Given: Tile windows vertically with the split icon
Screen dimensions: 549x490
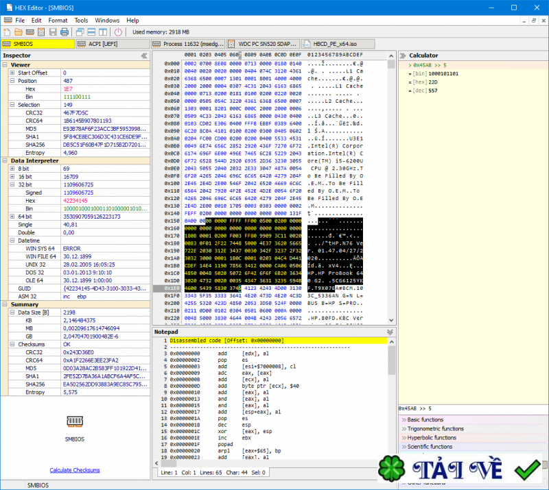Looking at the screenshot, I should click(102, 32).
